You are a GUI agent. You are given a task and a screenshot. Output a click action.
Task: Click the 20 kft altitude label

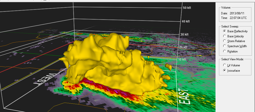183,47
